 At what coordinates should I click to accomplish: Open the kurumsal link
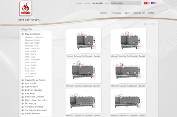pyautogui.click(x=87, y=3)
